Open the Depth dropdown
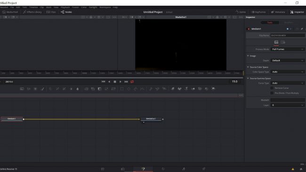The width and height of the screenshot is (306, 172). point(288,61)
